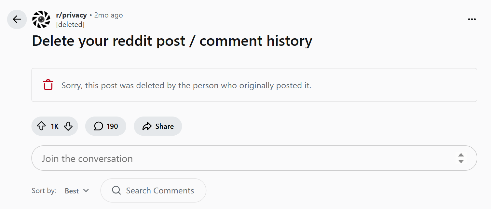
Task: Click the 190 comments button
Action: (x=105, y=126)
